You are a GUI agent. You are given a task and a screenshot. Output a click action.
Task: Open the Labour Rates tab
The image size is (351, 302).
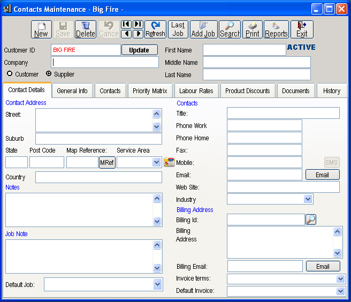coord(196,90)
